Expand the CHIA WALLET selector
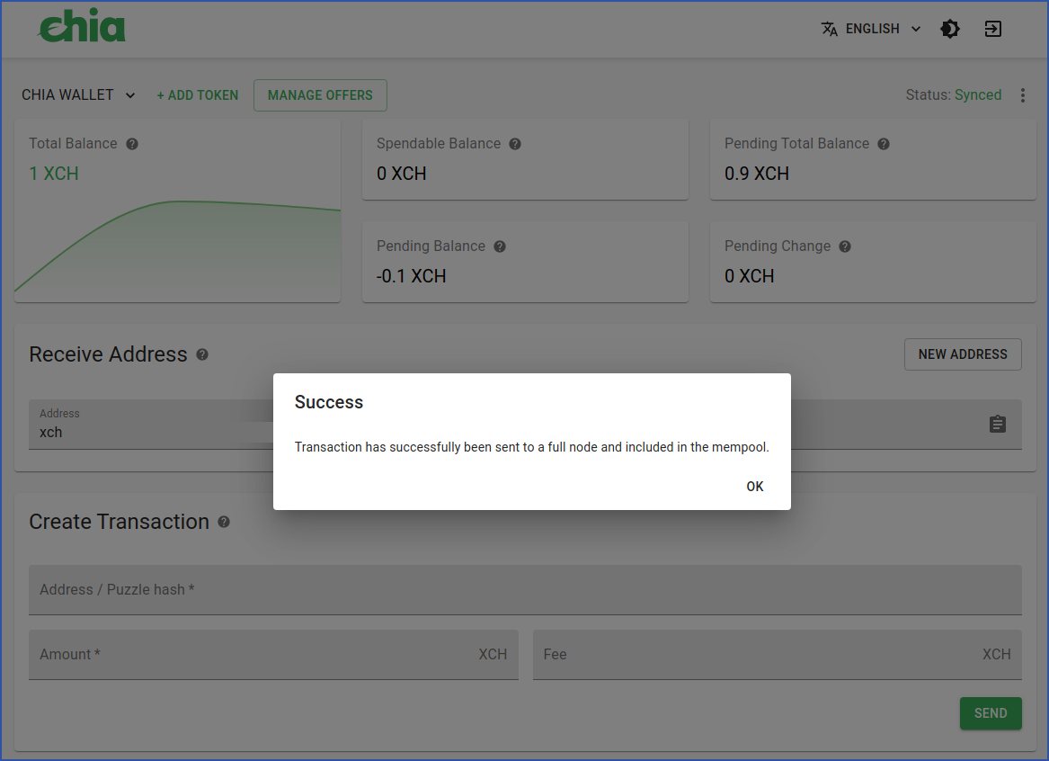 click(x=78, y=95)
